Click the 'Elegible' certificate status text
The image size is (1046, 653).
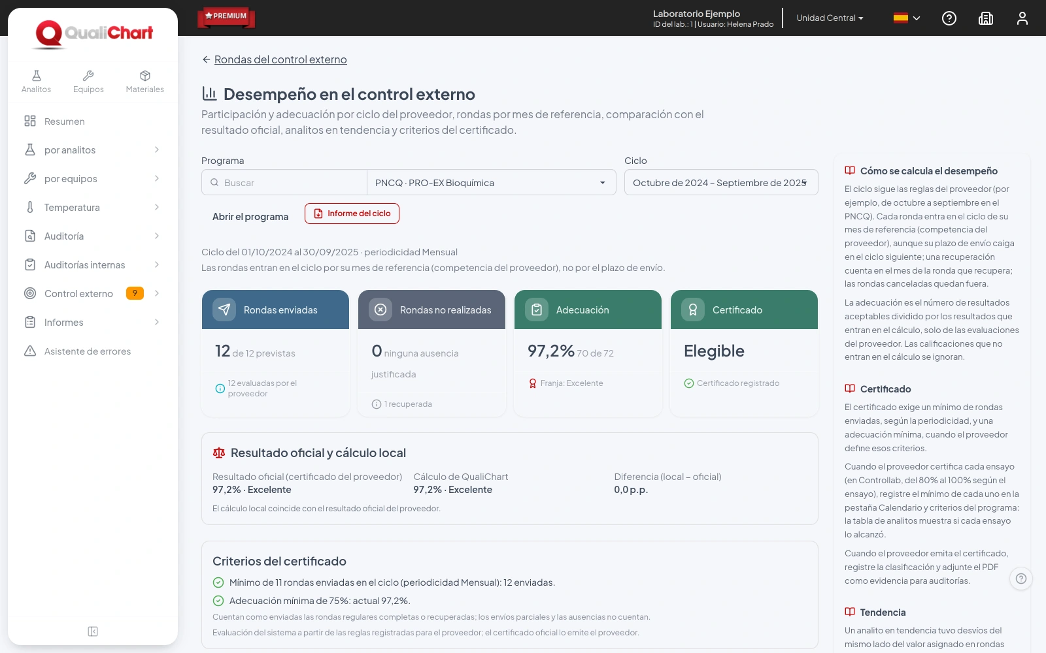click(x=714, y=351)
